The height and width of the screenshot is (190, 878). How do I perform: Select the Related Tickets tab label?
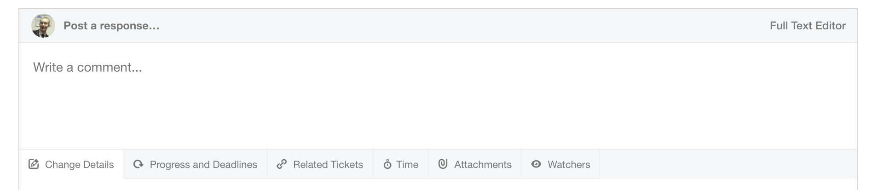(x=328, y=165)
